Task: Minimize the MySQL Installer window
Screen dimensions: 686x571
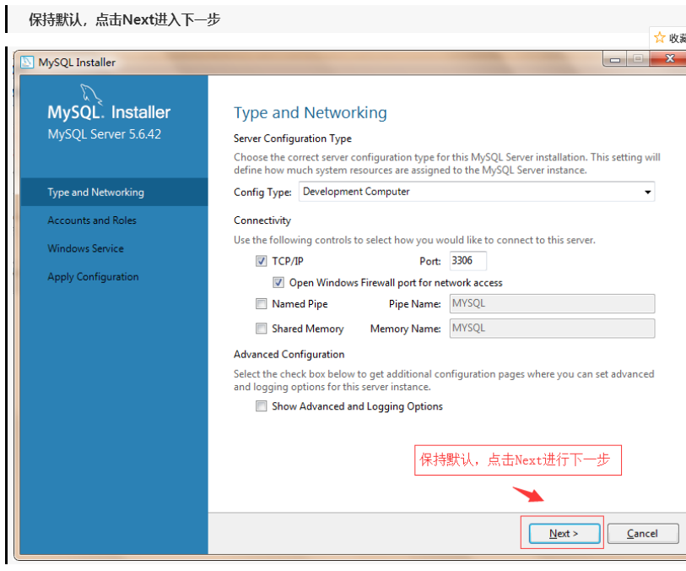Action: point(615,59)
